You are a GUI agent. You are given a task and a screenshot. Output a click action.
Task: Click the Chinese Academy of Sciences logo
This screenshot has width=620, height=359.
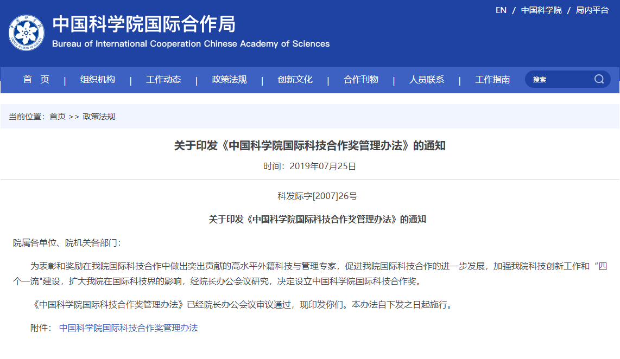click(27, 33)
